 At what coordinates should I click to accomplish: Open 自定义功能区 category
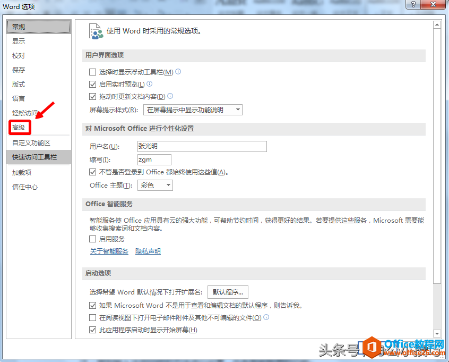point(39,143)
